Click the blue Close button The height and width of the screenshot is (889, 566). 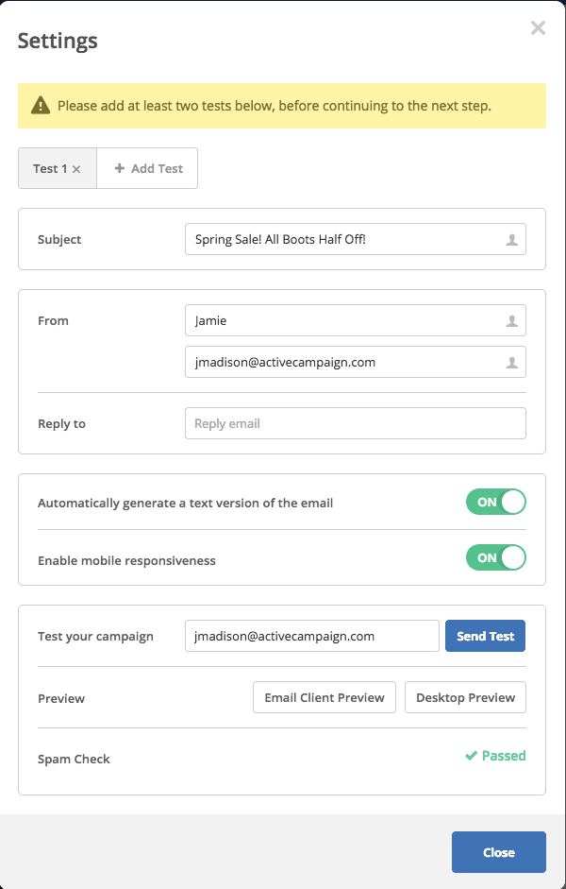coord(499,852)
